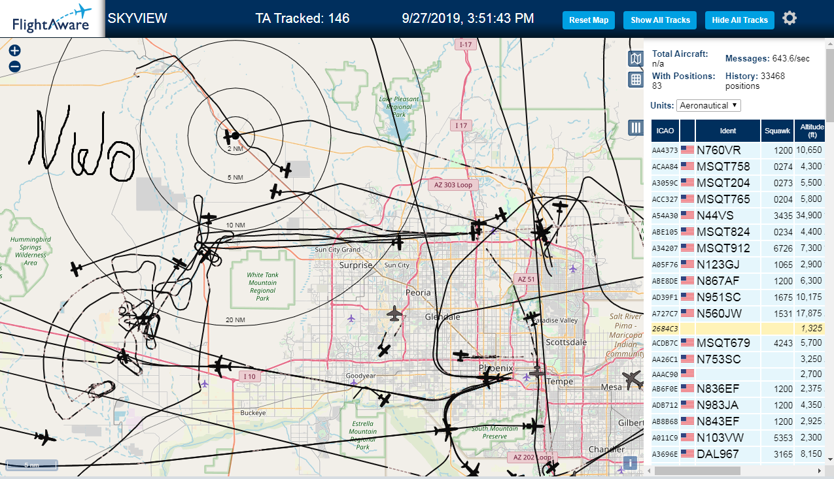Screen dimensions: 834x479
Task: Select the MSQT824 aircraft row
Action: (x=738, y=231)
